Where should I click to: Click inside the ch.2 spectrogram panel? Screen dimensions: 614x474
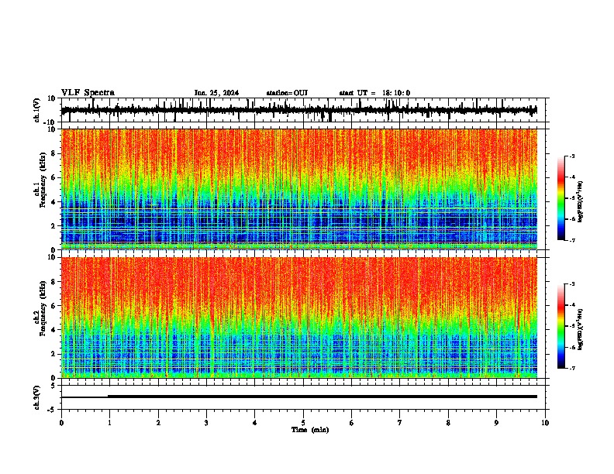click(x=299, y=318)
